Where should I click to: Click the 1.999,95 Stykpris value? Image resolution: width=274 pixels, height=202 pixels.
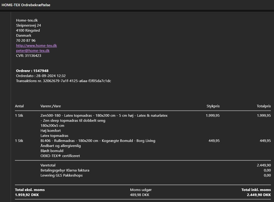pos(212,116)
